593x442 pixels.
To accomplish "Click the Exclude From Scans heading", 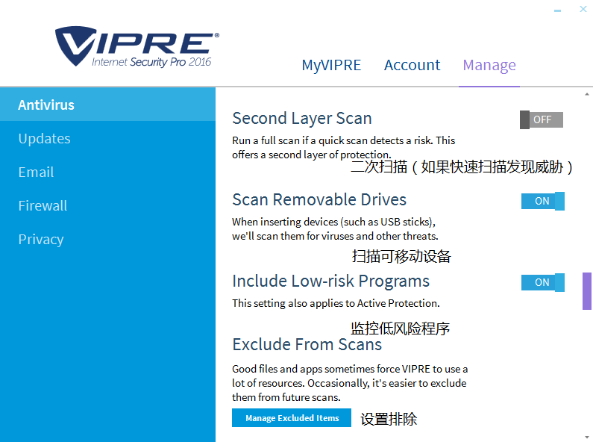I will (x=307, y=345).
